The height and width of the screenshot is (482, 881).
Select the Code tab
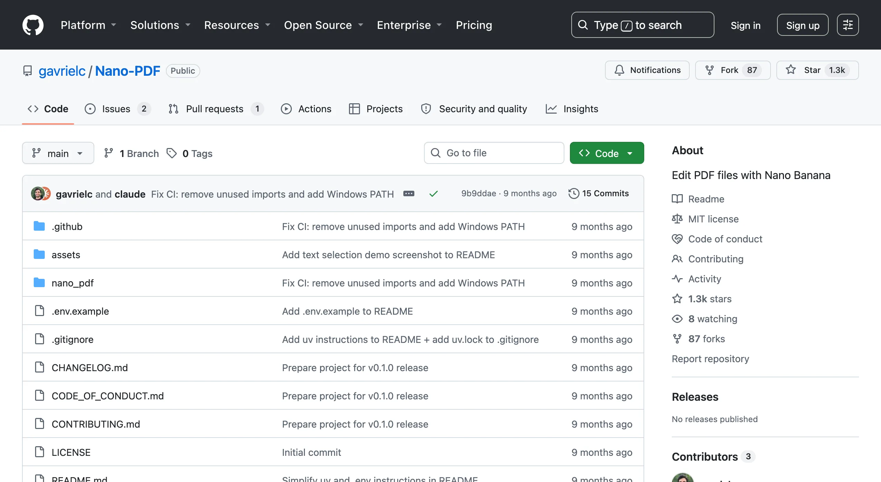[x=48, y=109]
